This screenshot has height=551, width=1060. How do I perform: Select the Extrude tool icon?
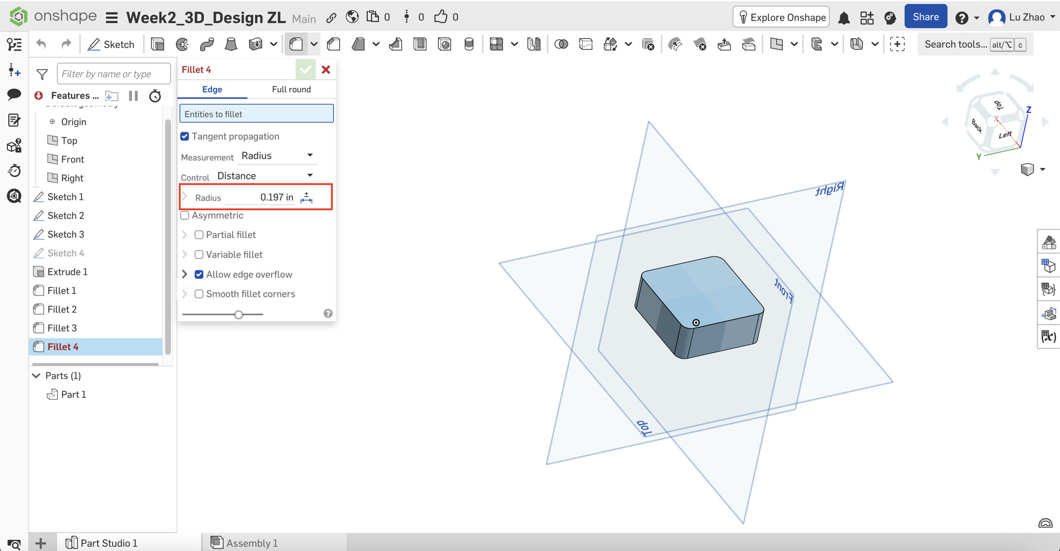[x=158, y=44]
